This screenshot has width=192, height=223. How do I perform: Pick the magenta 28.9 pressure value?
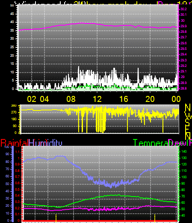[x=183, y=83]
